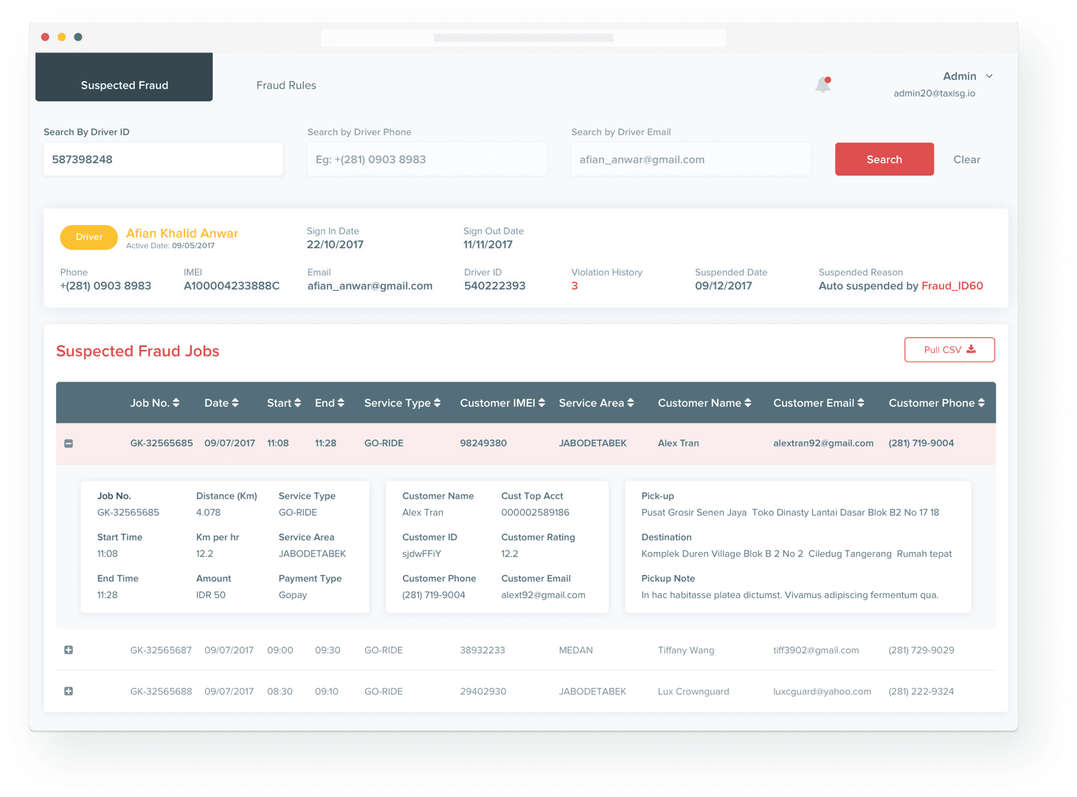Open the notification bell

tap(823, 85)
